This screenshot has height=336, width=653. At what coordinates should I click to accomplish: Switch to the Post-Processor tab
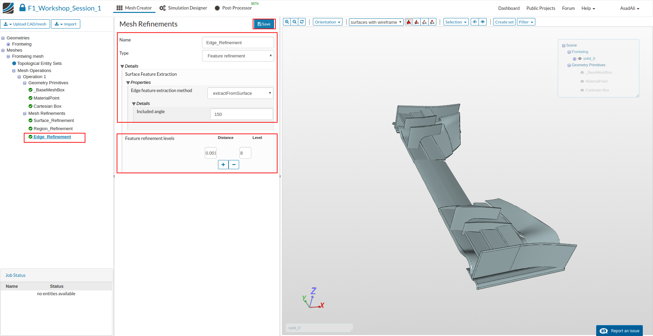tap(233, 8)
